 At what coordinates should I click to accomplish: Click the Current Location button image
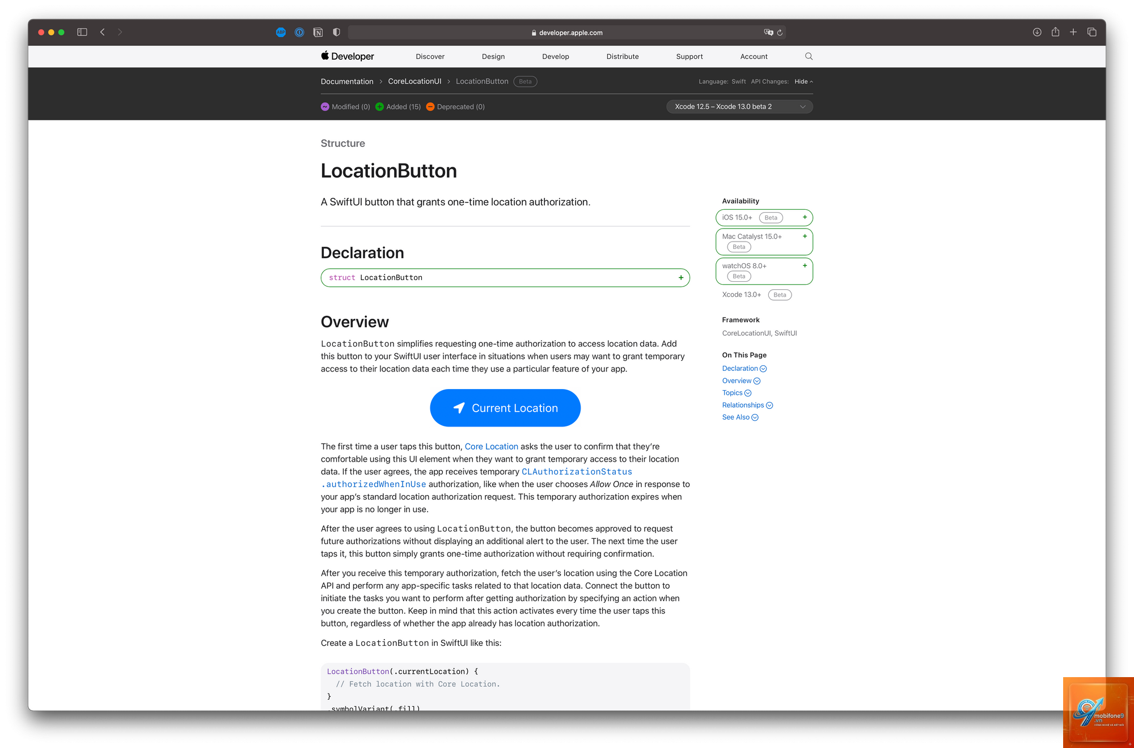505,408
